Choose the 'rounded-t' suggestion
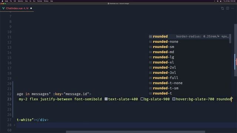The width and height of the screenshot is (237, 133). (x=189, y=93)
